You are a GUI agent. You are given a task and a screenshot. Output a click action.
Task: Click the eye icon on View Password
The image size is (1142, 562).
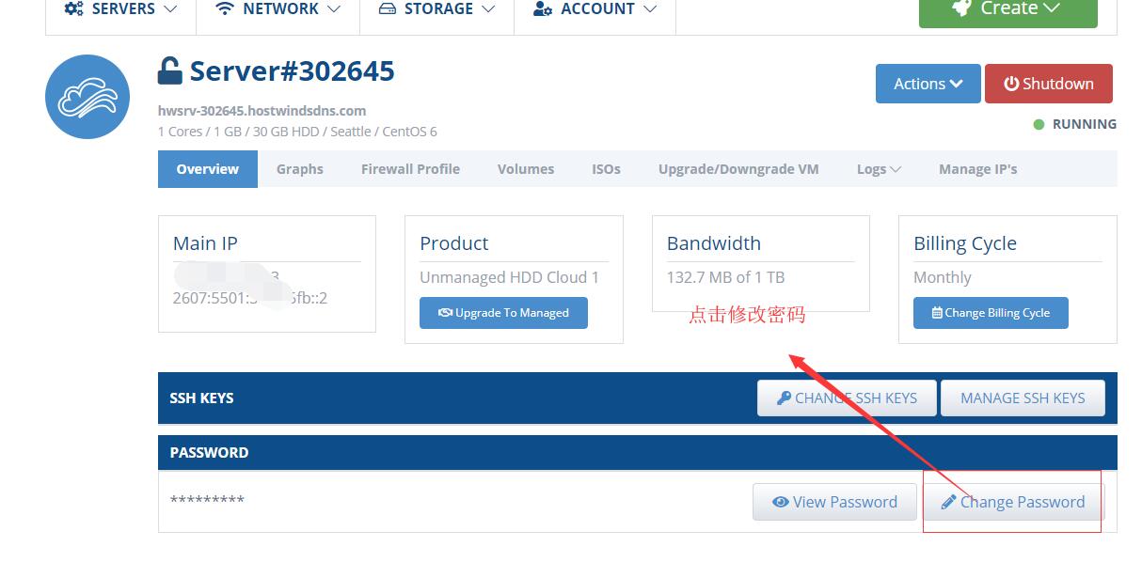[x=782, y=502]
